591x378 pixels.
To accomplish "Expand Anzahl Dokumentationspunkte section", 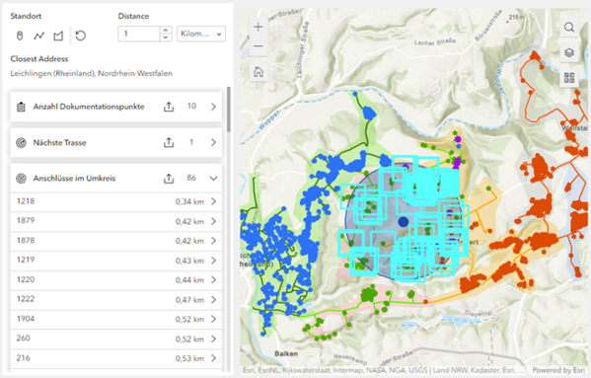I will point(214,107).
